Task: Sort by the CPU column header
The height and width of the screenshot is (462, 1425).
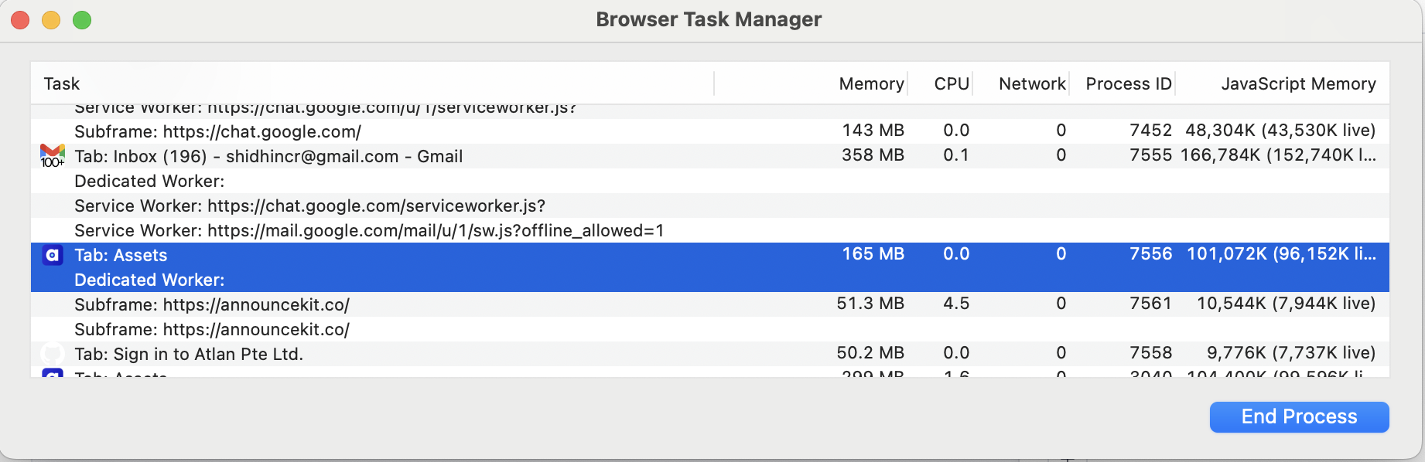Action: pos(952,83)
